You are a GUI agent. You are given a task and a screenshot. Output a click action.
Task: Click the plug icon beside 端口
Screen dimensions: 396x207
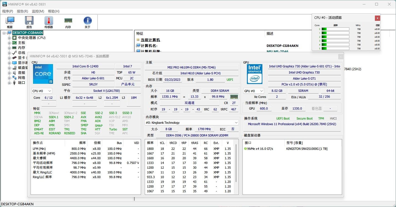click(14, 83)
